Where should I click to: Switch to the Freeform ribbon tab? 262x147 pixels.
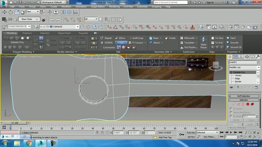click(27, 33)
